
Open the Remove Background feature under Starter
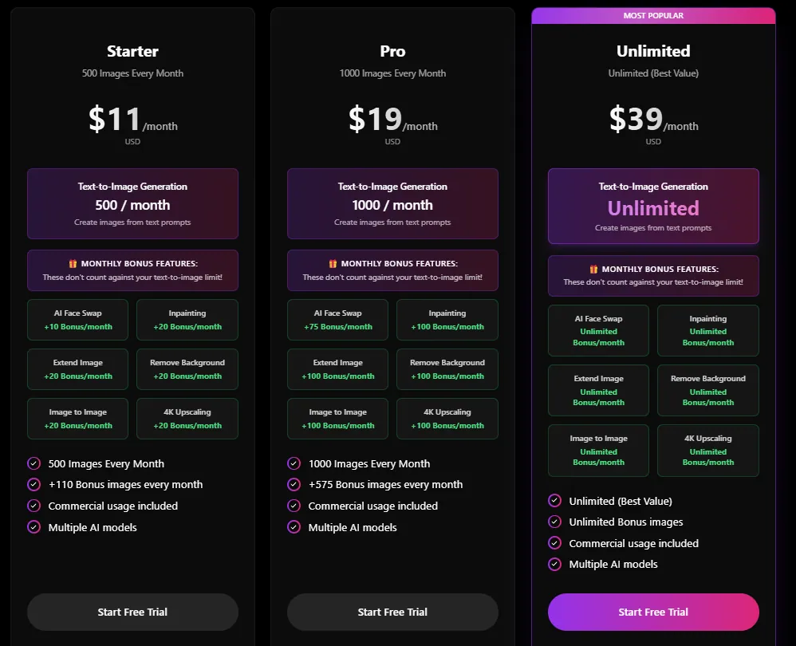pyautogui.click(x=187, y=368)
